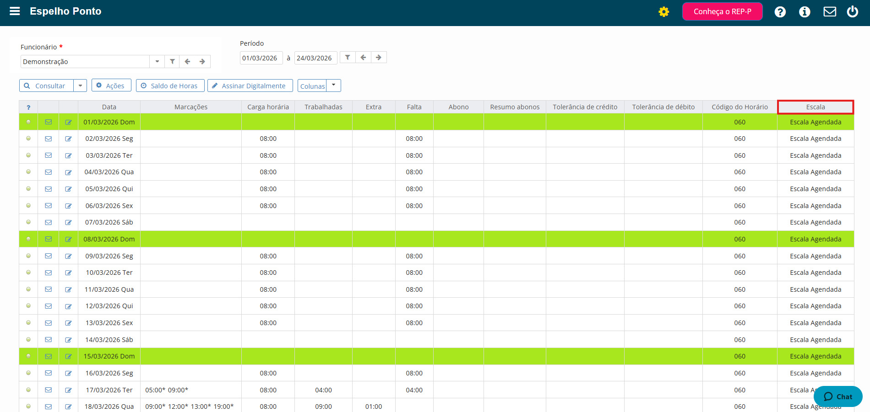Expand the Consultar dropdown arrow
This screenshot has height=412, width=870.
click(80, 86)
